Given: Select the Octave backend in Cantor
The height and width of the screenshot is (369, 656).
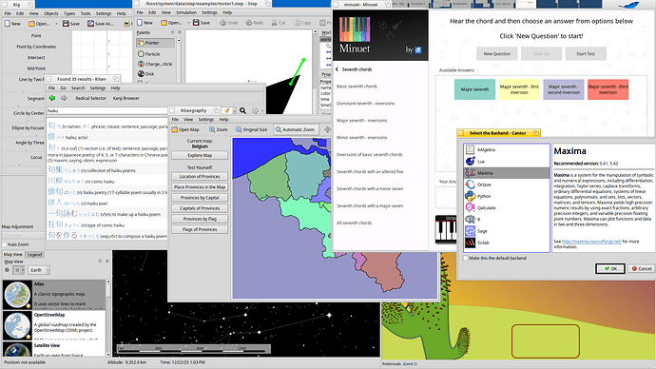Looking at the screenshot, I should tap(507, 184).
